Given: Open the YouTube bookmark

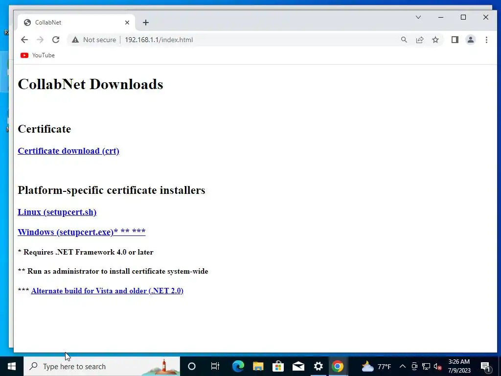Looking at the screenshot, I should tap(38, 55).
